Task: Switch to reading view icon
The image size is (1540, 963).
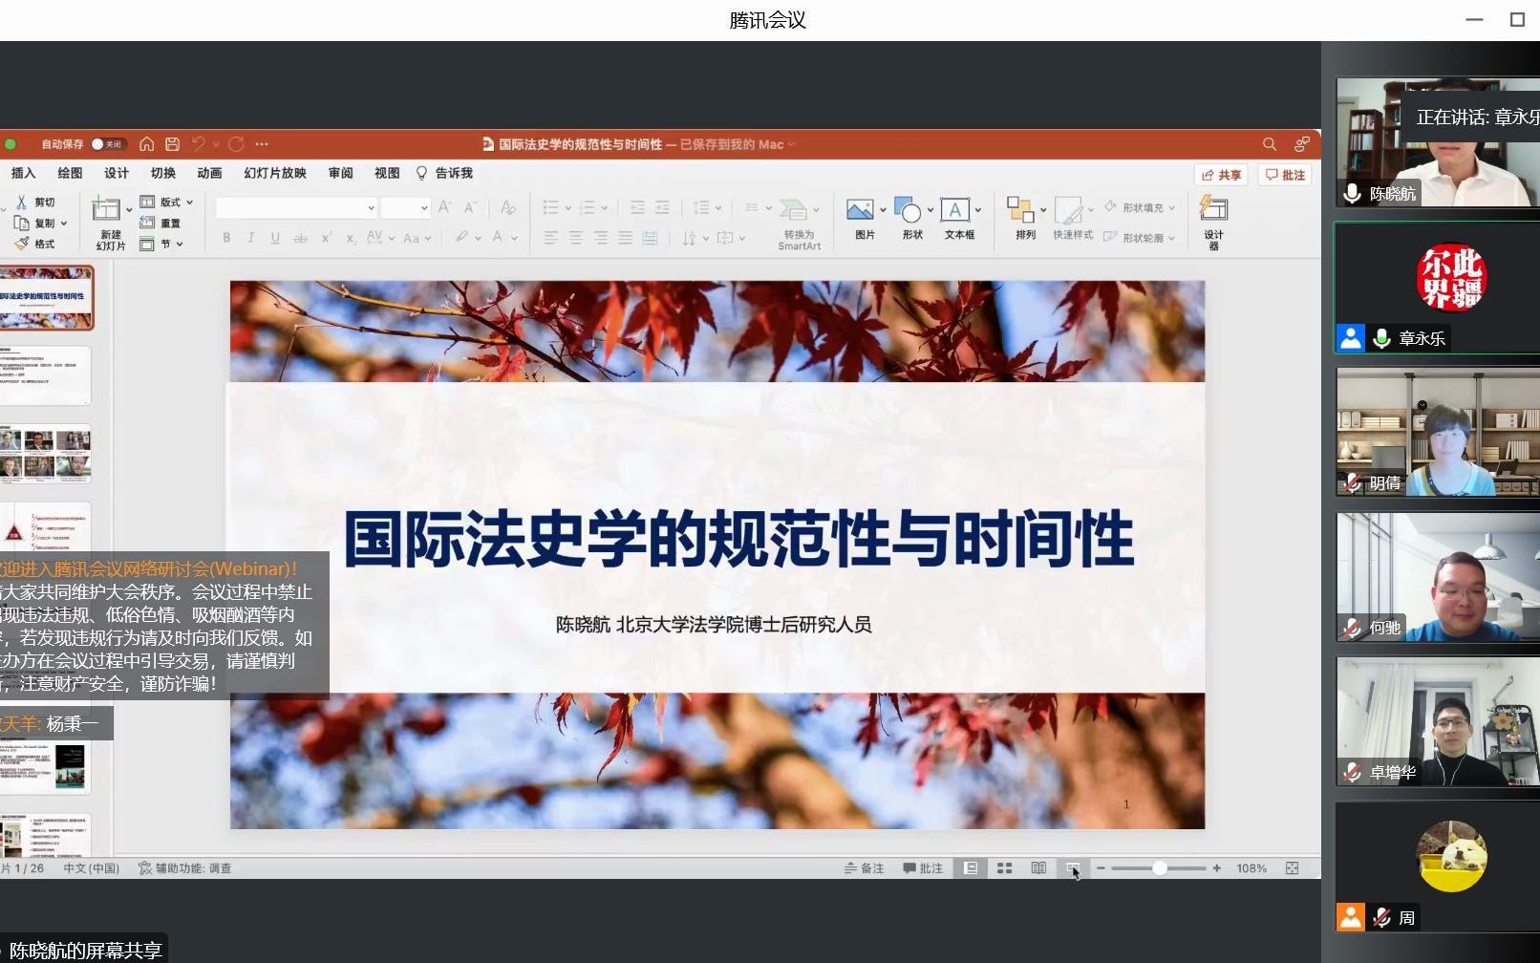Action: click(1038, 868)
